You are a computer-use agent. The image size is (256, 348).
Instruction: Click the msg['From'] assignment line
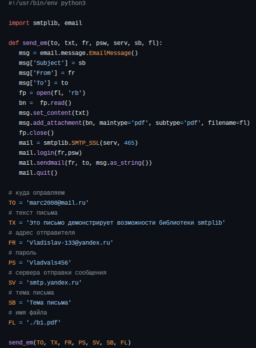coord(47,73)
